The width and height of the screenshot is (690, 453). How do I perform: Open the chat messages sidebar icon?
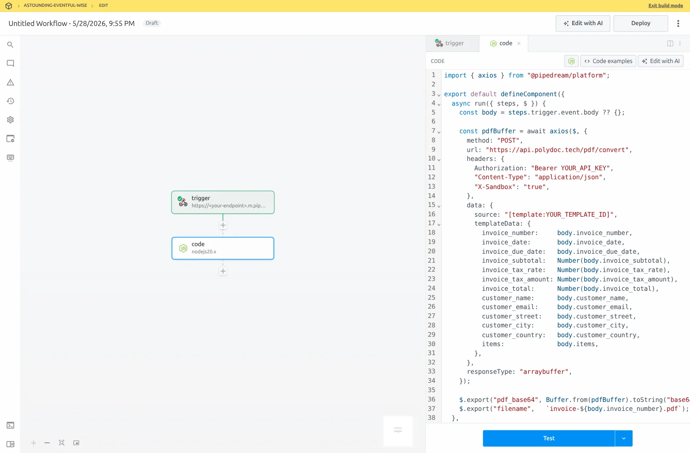click(10, 63)
